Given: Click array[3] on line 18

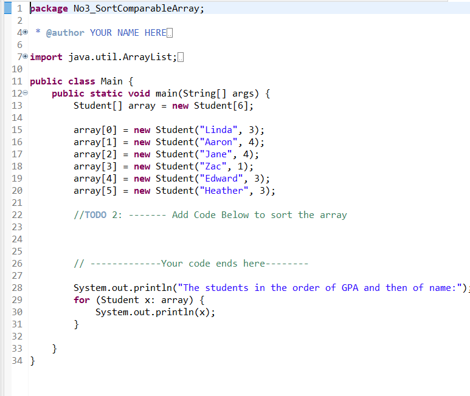Looking at the screenshot, I should tap(95, 166).
